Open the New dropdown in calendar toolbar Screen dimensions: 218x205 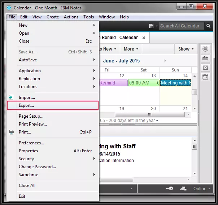click(109, 49)
